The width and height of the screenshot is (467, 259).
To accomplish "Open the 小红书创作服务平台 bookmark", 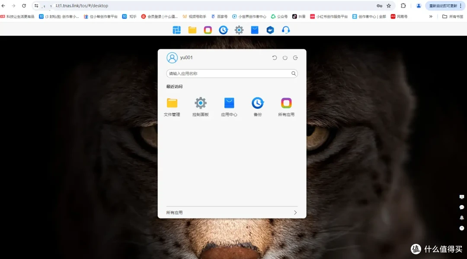I will pos(329,17).
